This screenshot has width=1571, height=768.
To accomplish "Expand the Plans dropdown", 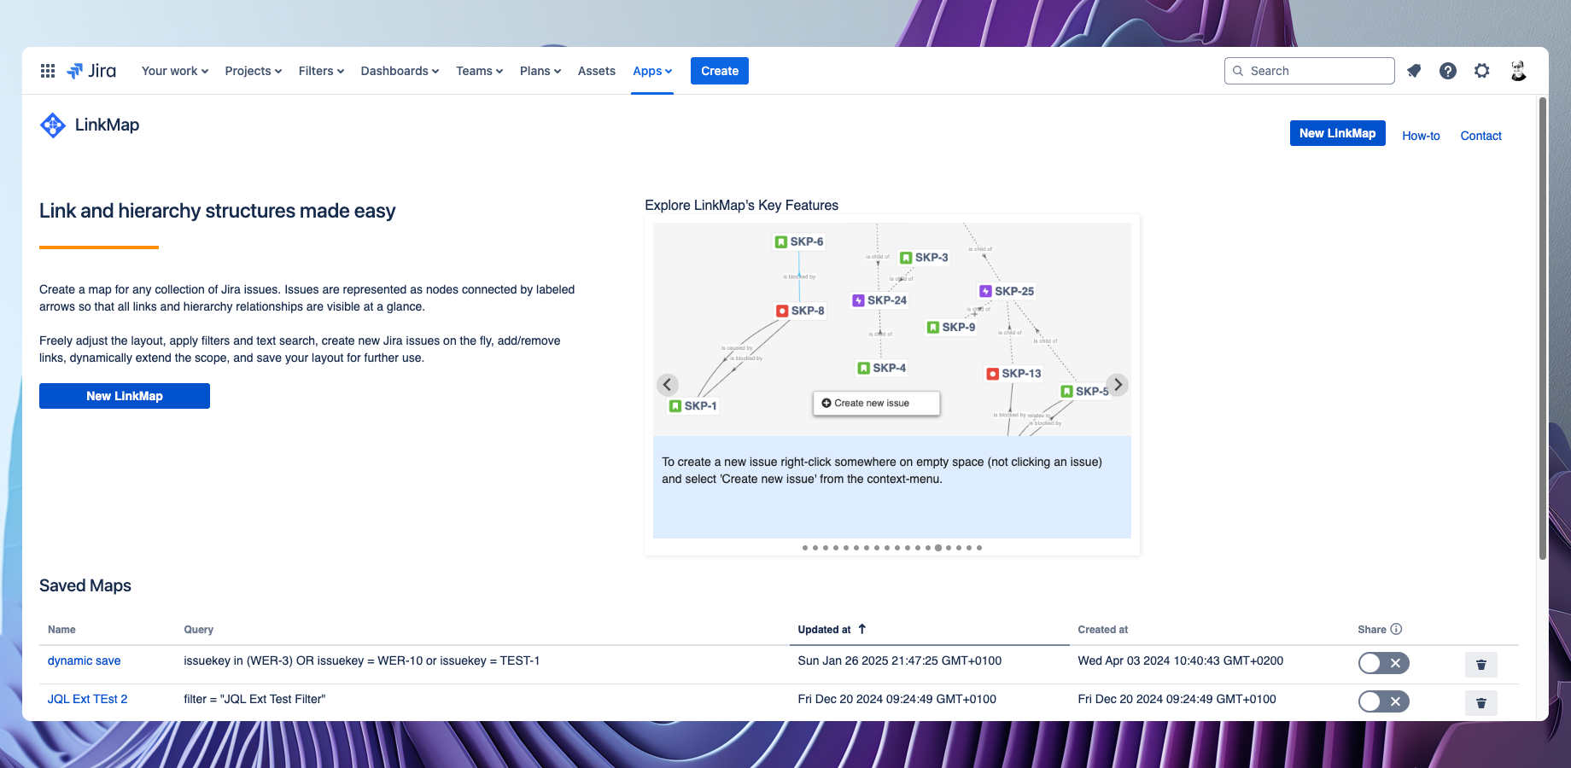I will point(540,71).
